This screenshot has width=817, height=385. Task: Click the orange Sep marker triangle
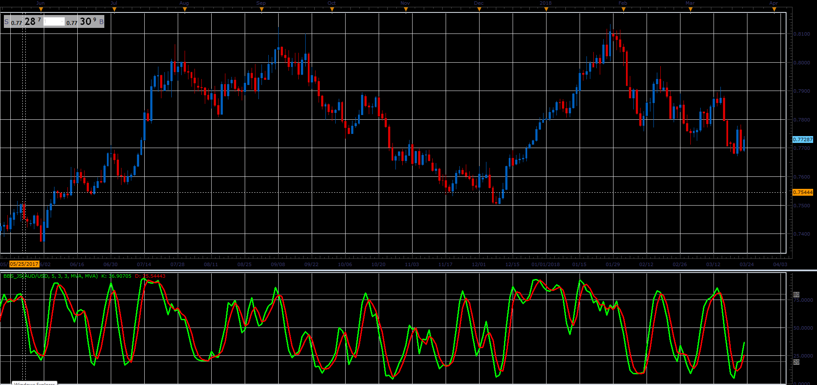pos(261,9)
